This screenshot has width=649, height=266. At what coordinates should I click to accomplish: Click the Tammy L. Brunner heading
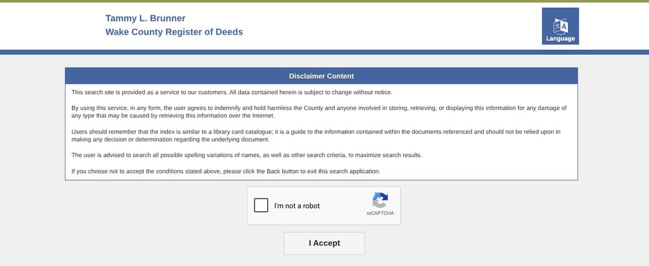(x=145, y=18)
